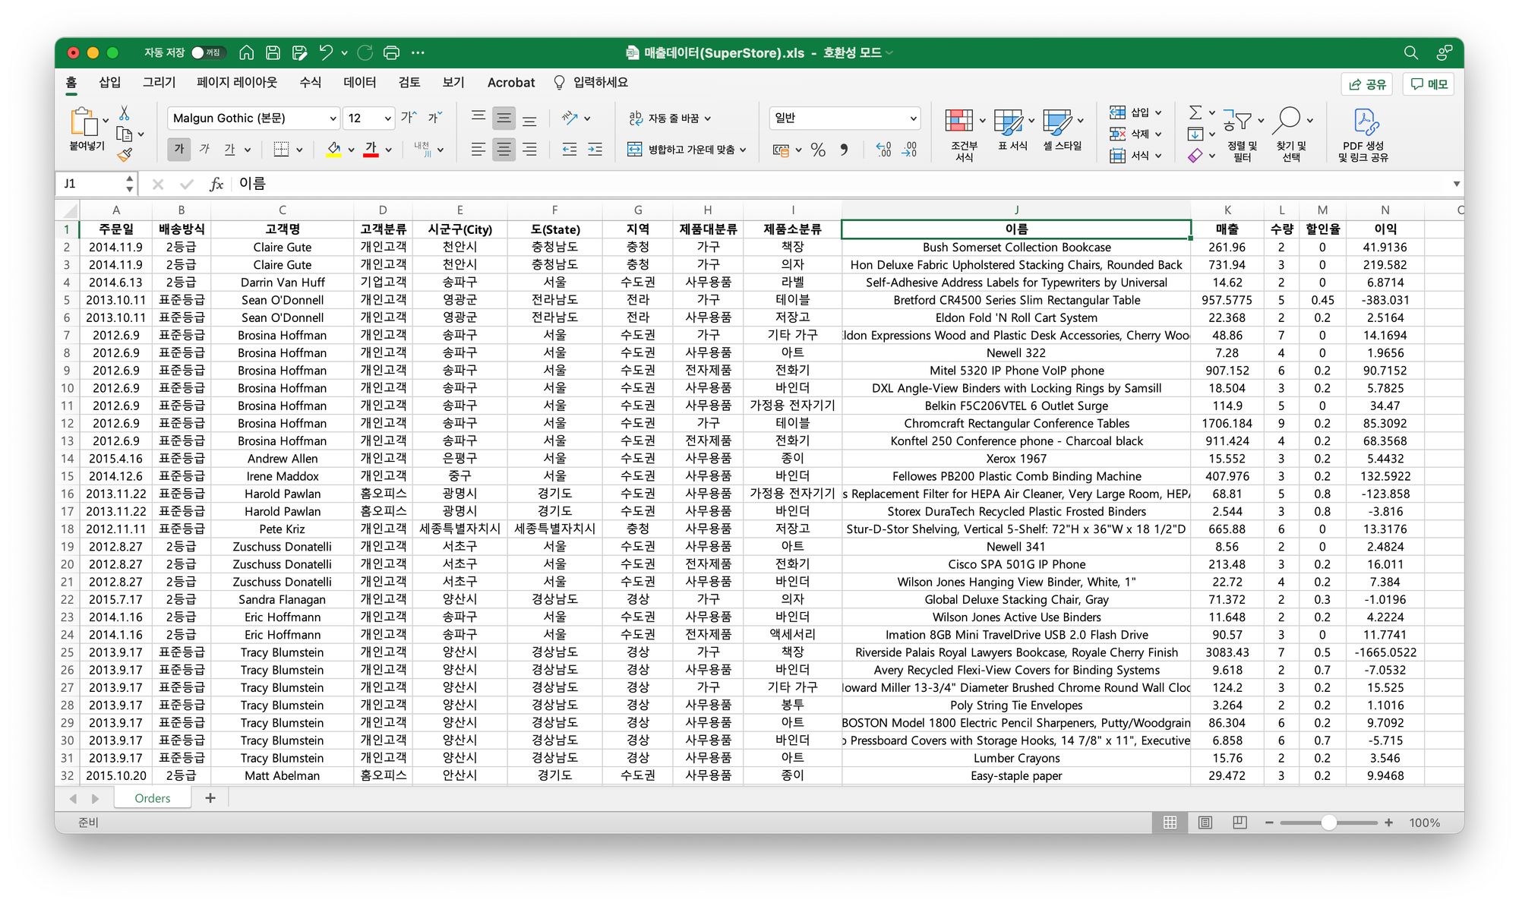This screenshot has height=906, width=1519.
Task: Open 정렬 및 필터 sort and filter
Action: click(x=1243, y=134)
